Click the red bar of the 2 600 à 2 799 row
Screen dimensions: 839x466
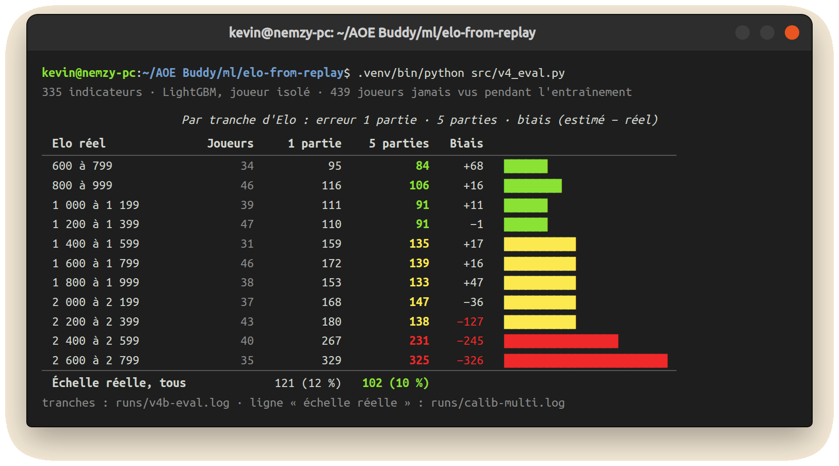(x=586, y=361)
